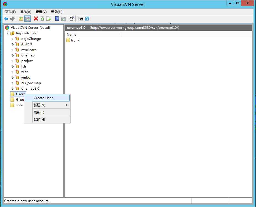Click the blue Back arrow toolbar icon
Viewport: 256px width, 207px height.
tap(6, 19)
